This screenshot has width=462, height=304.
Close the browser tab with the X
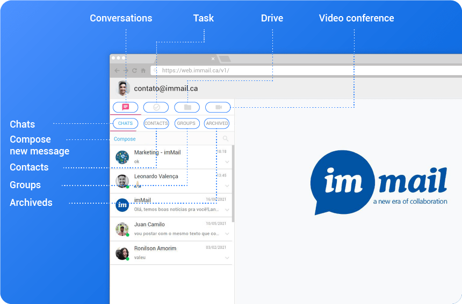click(213, 59)
